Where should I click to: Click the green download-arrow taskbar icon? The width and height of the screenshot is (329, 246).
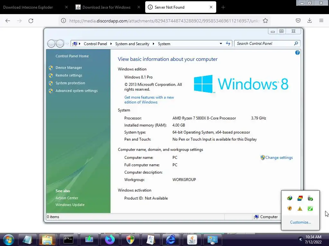(x=89, y=240)
